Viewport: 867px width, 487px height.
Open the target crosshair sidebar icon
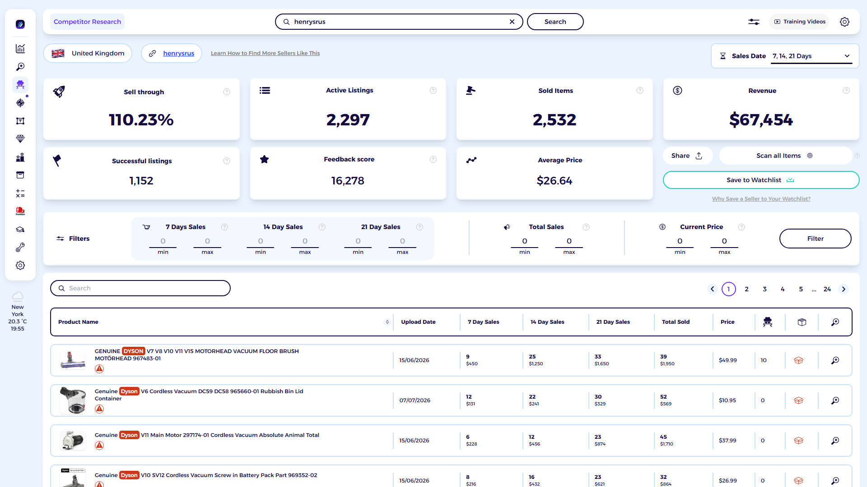(20, 103)
